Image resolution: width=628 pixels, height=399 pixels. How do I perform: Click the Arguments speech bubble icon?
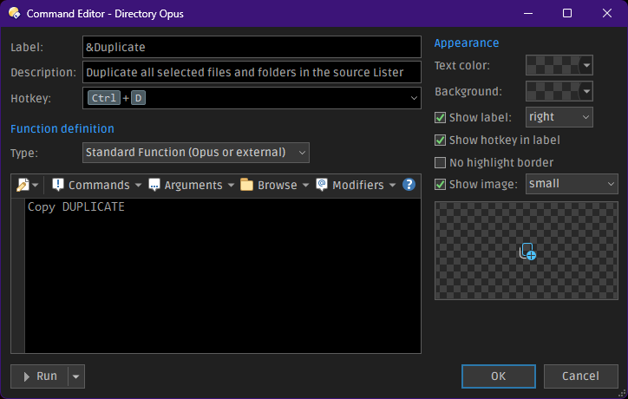click(154, 185)
